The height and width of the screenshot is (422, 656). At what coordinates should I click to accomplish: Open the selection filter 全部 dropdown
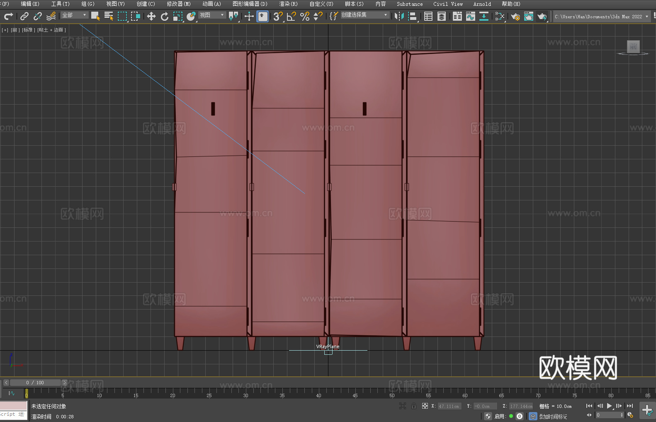(x=75, y=15)
